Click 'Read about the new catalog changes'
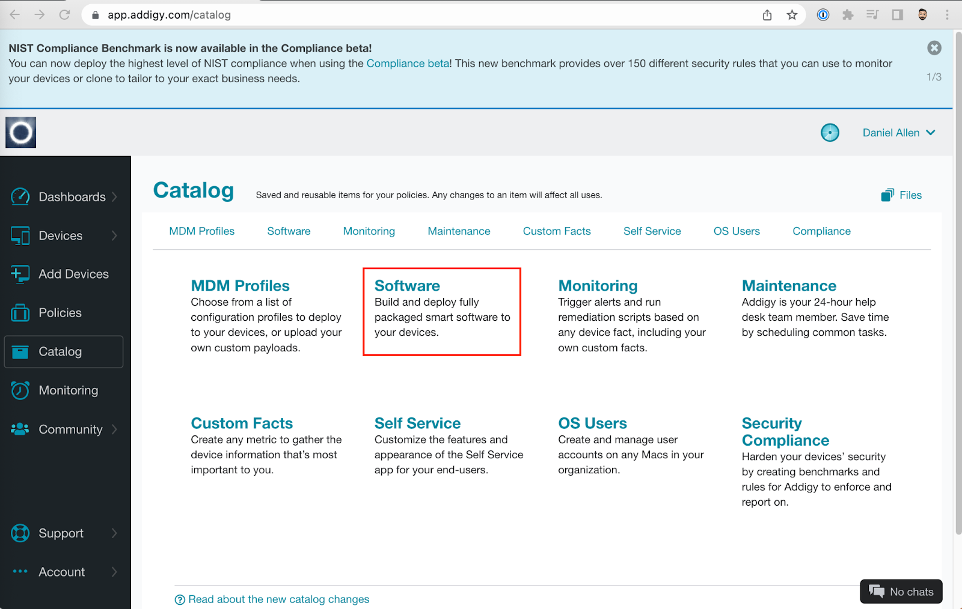The image size is (962, 609). pos(278,599)
